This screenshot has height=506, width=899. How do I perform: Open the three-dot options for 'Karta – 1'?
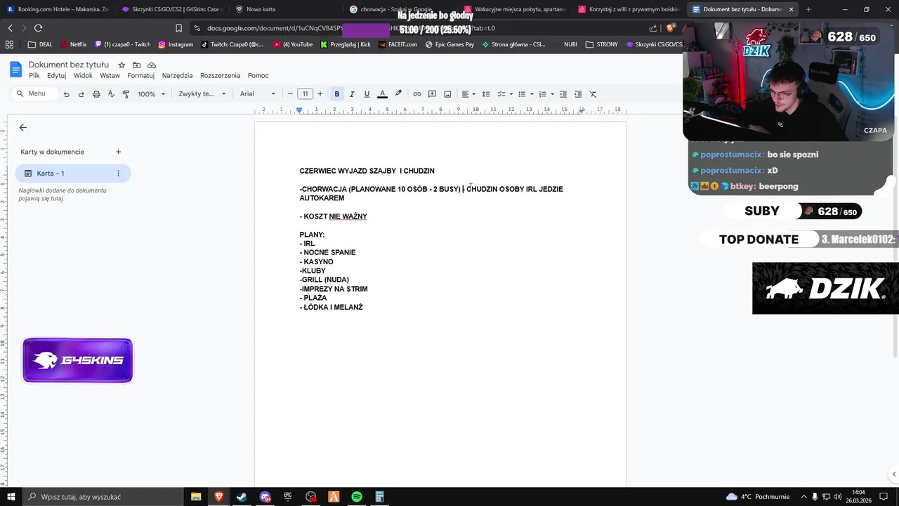pyautogui.click(x=118, y=174)
